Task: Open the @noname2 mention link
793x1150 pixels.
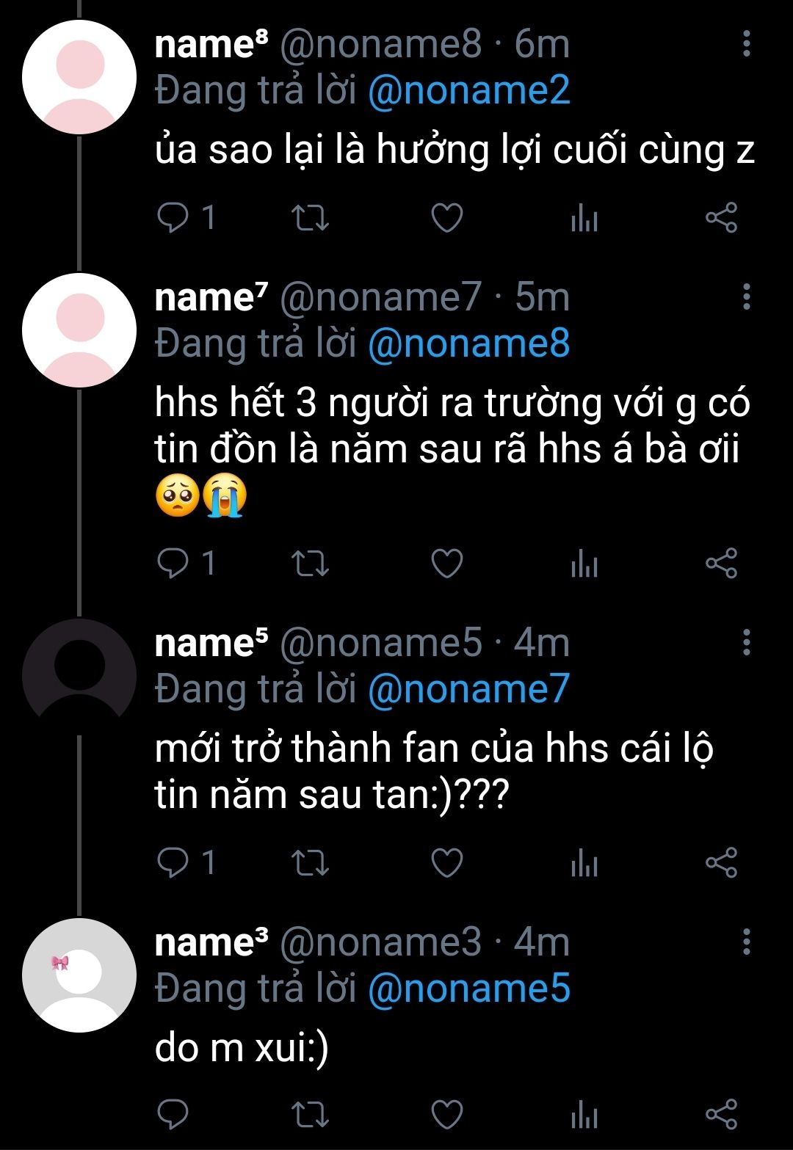Action: click(468, 91)
